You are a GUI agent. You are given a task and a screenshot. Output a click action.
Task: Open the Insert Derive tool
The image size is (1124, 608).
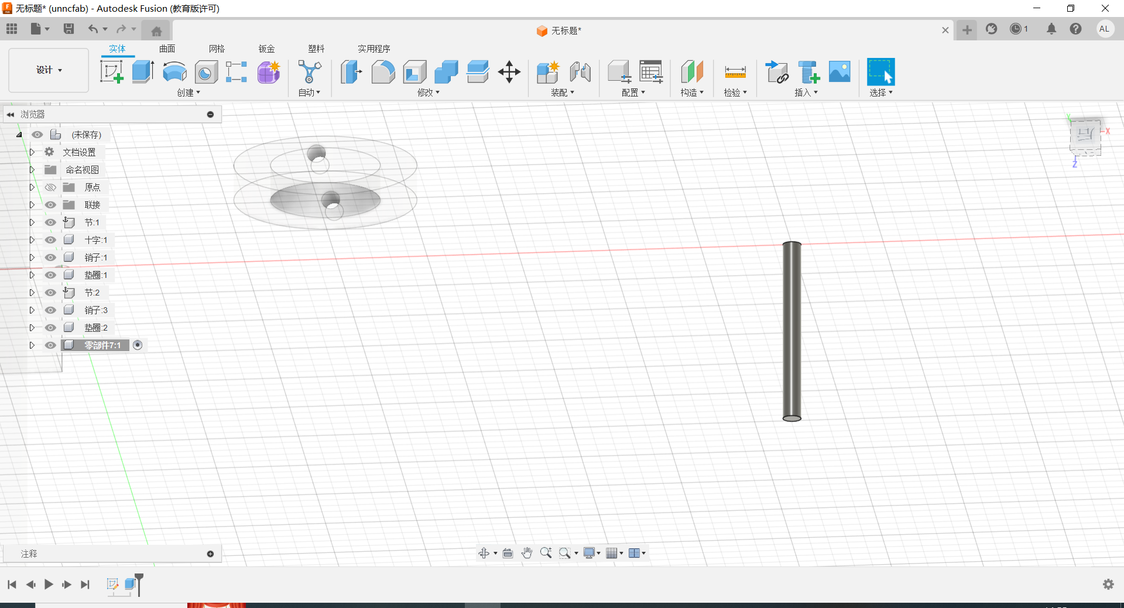pyautogui.click(x=777, y=72)
